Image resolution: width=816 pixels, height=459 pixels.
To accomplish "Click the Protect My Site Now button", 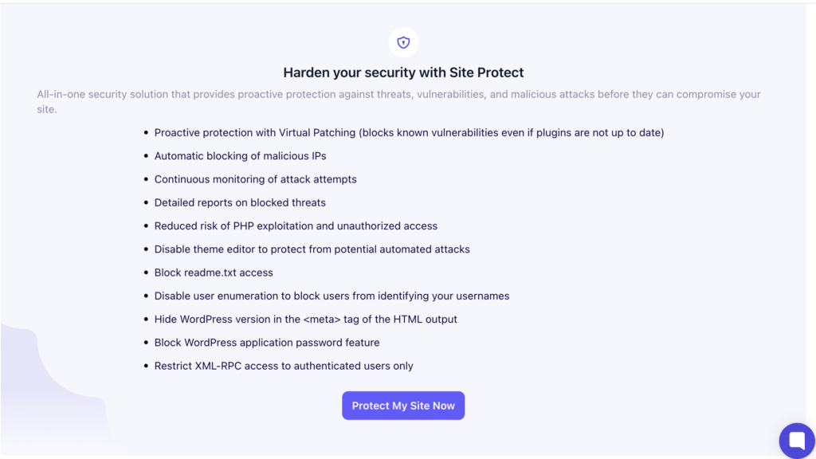I will coord(403,405).
